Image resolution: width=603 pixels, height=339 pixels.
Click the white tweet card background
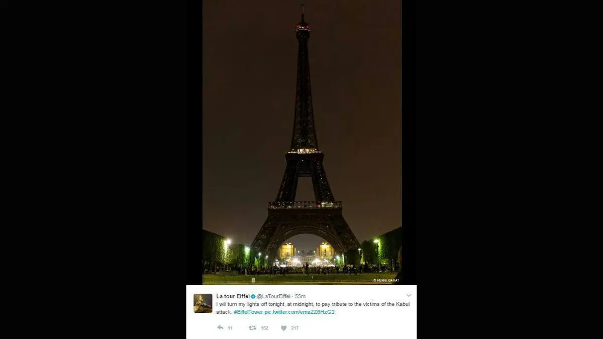click(301, 312)
